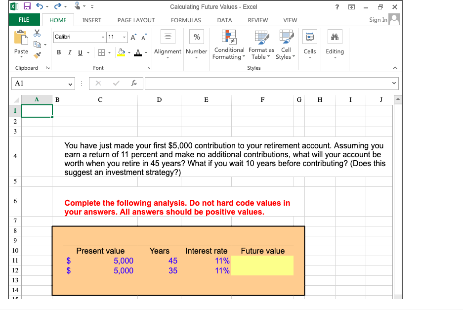Expand the formula bar chevron
This screenshot has width=463, height=311.
click(394, 83)
